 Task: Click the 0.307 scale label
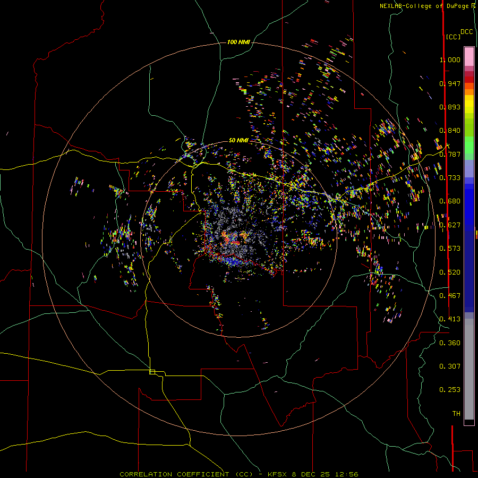click(x=450, y=366)
